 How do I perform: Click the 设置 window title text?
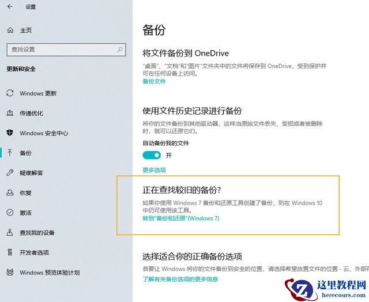31,7
